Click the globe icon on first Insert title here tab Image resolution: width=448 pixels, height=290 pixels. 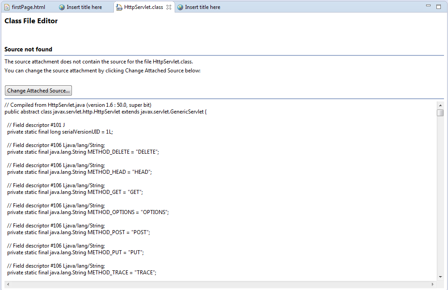click(x=61, y=7)
